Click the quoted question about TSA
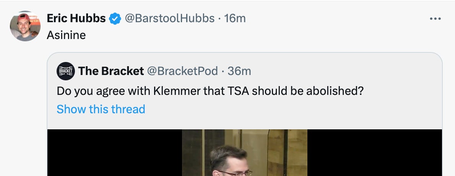 [210, 91]
